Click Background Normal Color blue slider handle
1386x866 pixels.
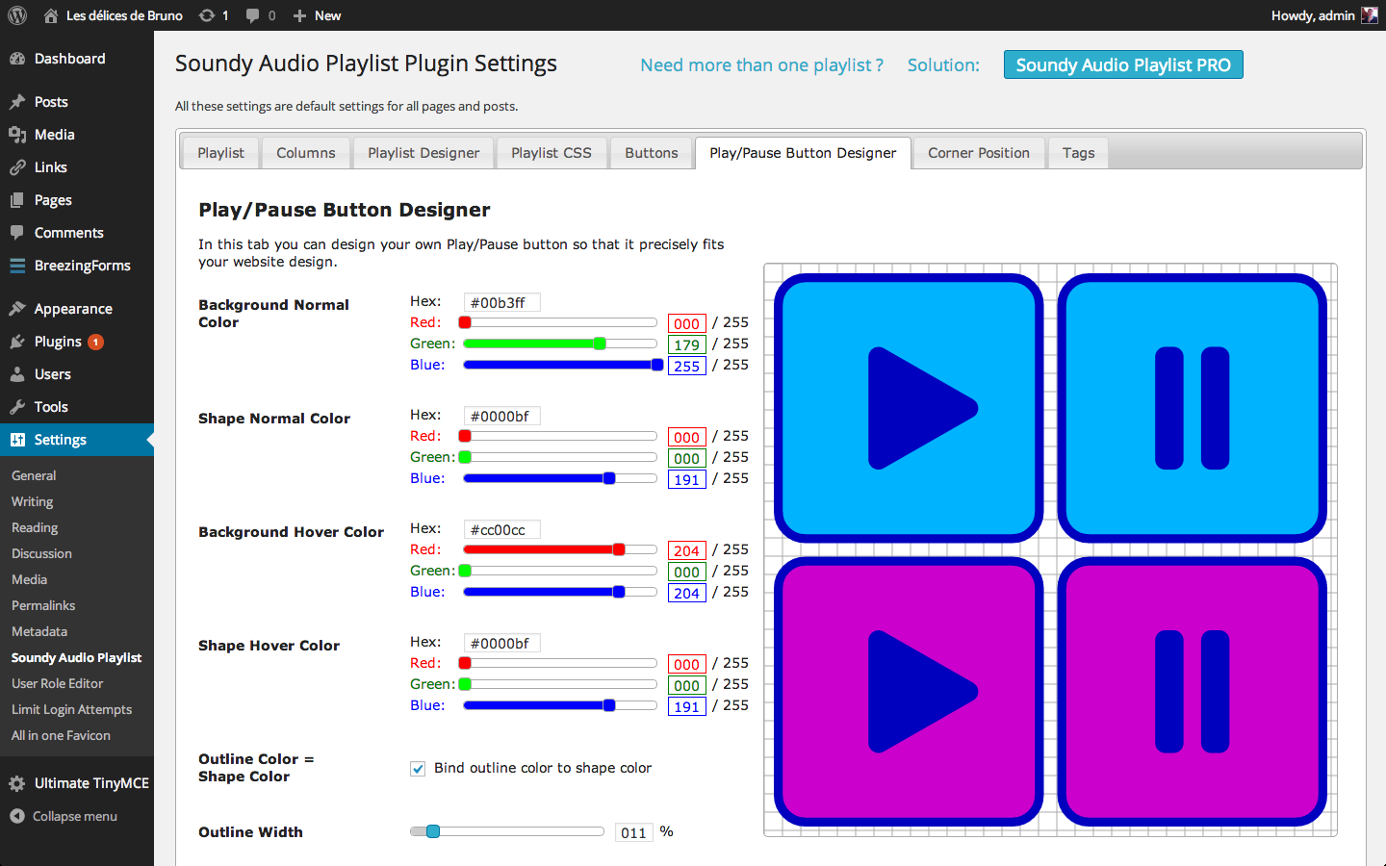[x=657, y=365]
